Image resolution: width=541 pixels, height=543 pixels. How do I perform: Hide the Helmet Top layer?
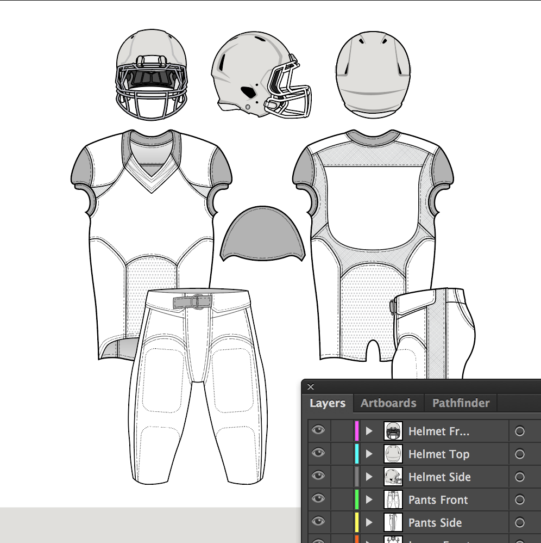(318, 454)
